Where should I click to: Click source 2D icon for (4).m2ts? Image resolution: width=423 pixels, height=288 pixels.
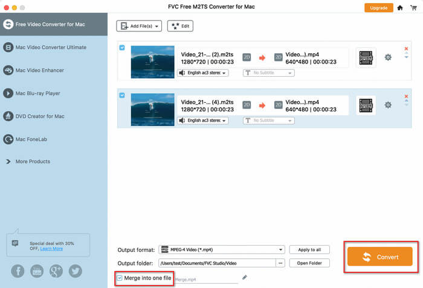[247, 105]
